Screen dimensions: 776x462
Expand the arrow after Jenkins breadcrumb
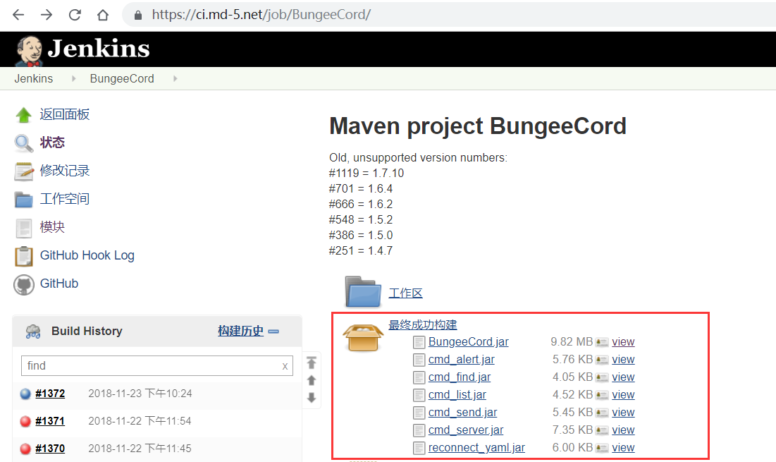74,79
